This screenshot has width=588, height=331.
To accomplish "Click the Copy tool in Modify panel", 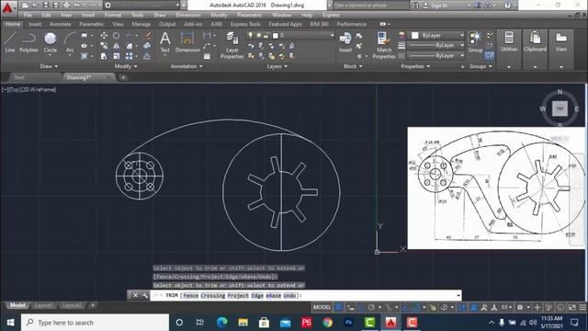I will click(104, 46).
